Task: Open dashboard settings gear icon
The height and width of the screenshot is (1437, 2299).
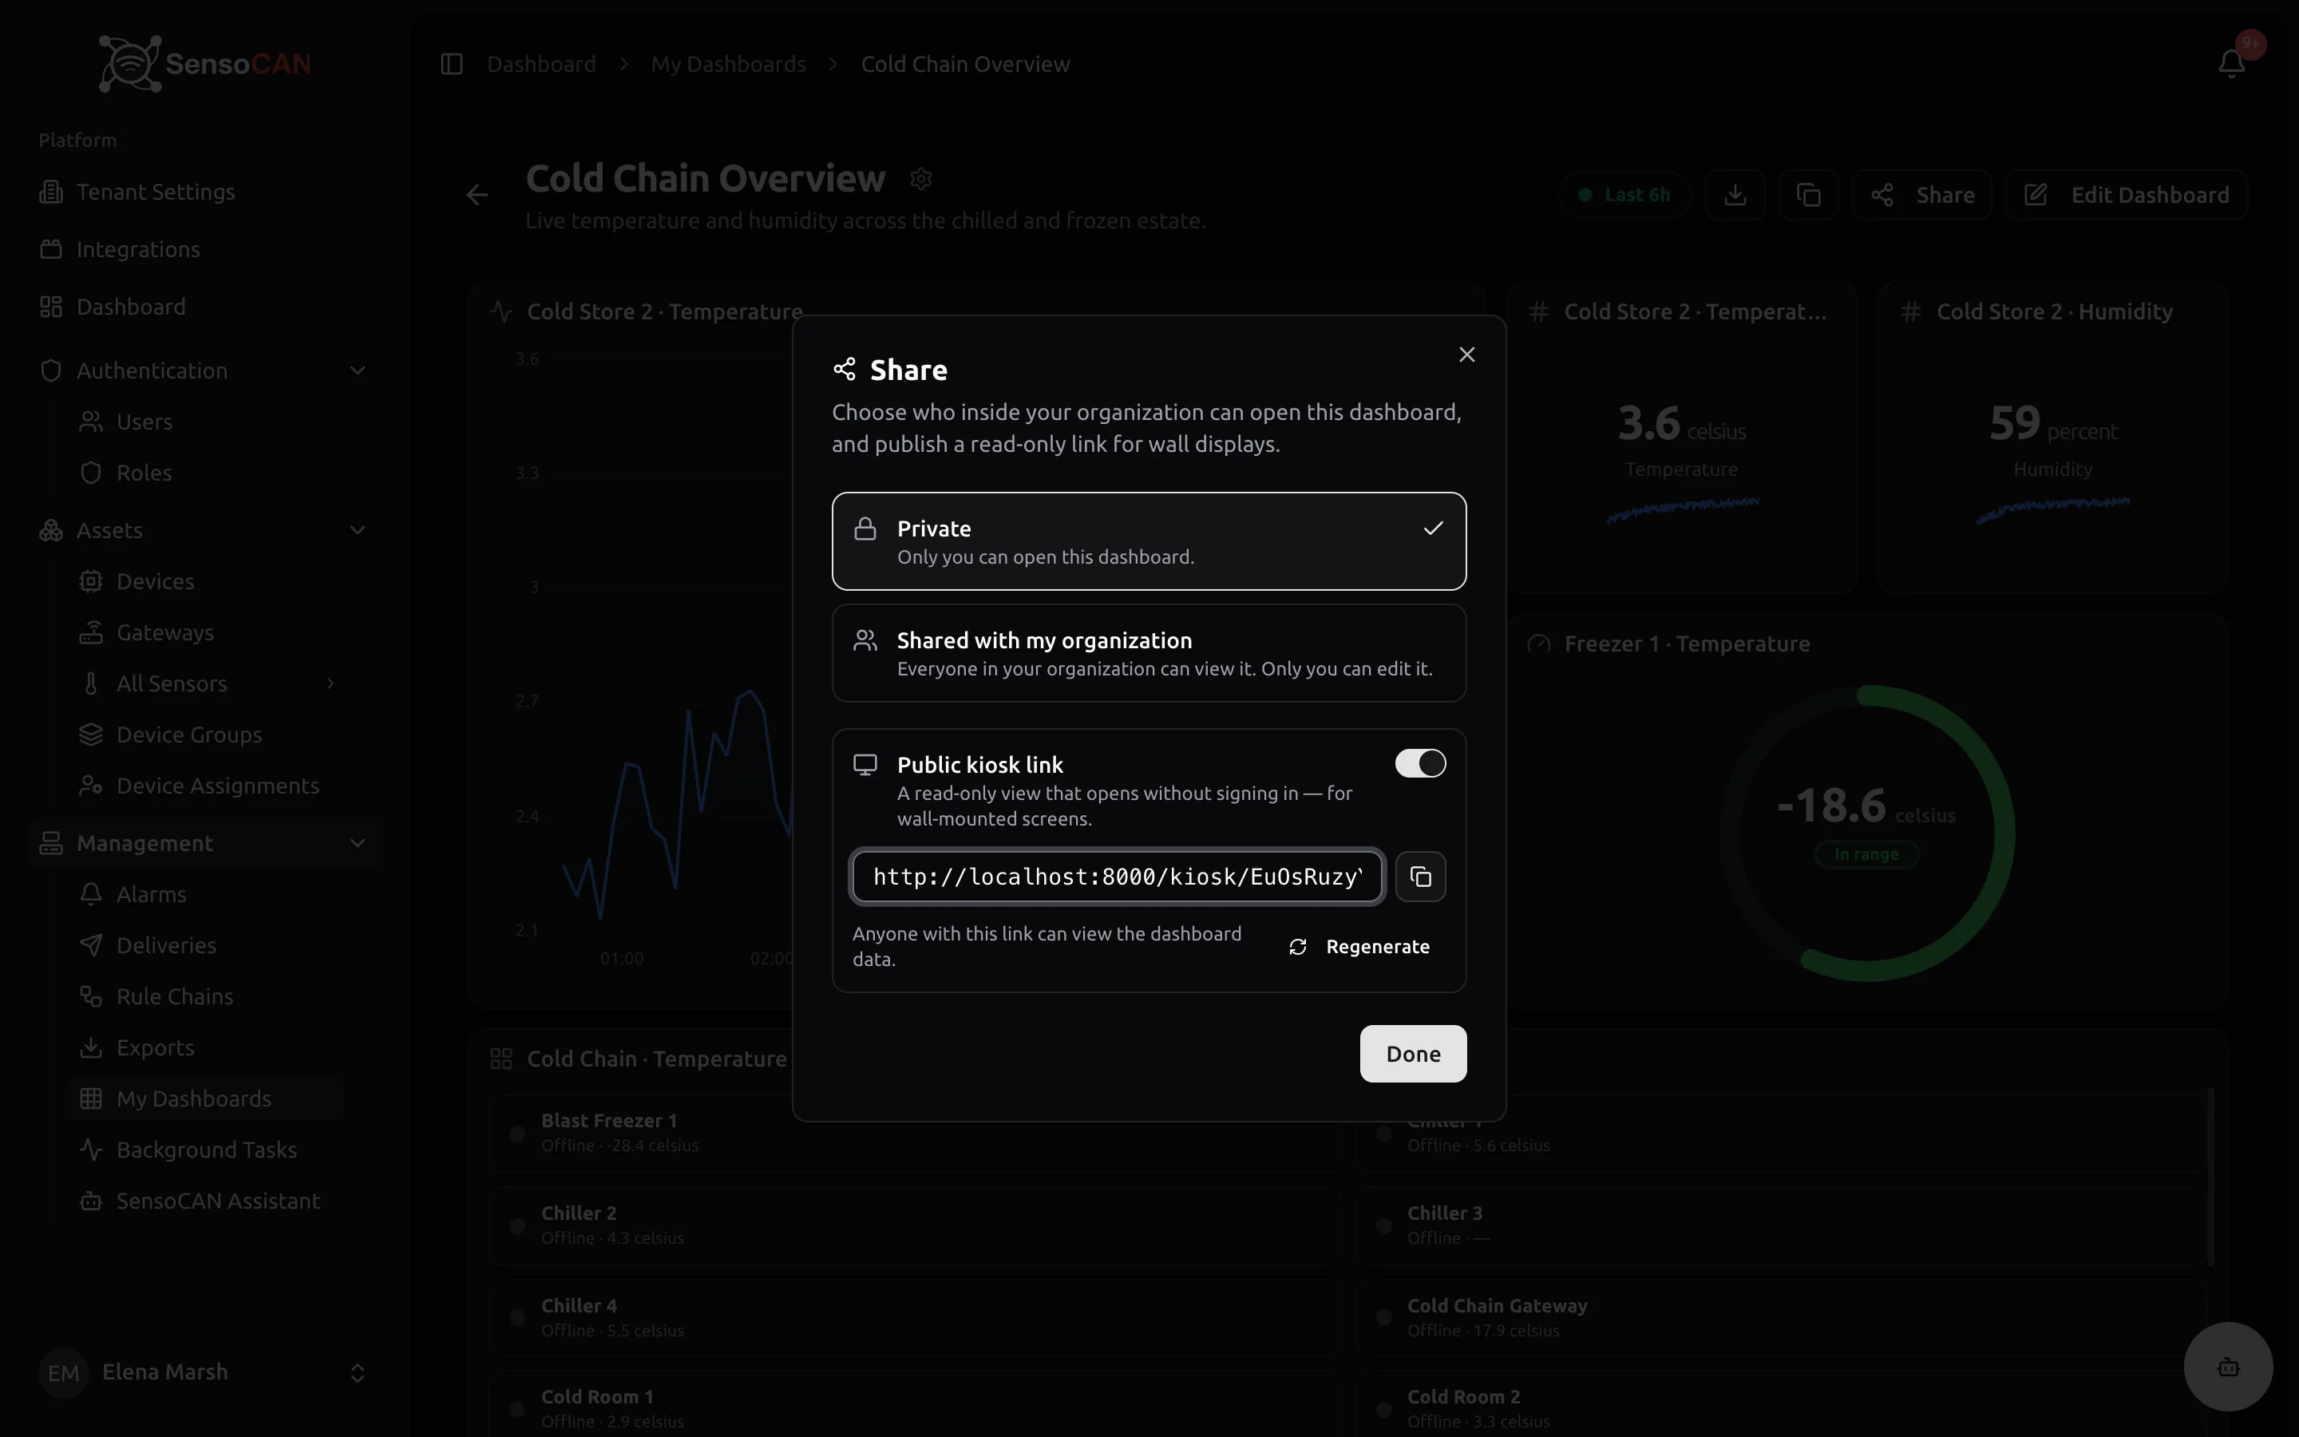Action: 920,179
